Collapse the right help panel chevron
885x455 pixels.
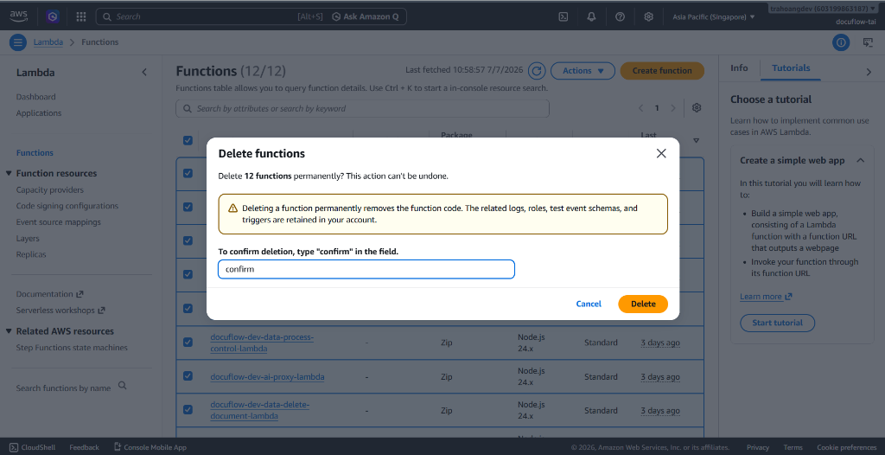869,72
